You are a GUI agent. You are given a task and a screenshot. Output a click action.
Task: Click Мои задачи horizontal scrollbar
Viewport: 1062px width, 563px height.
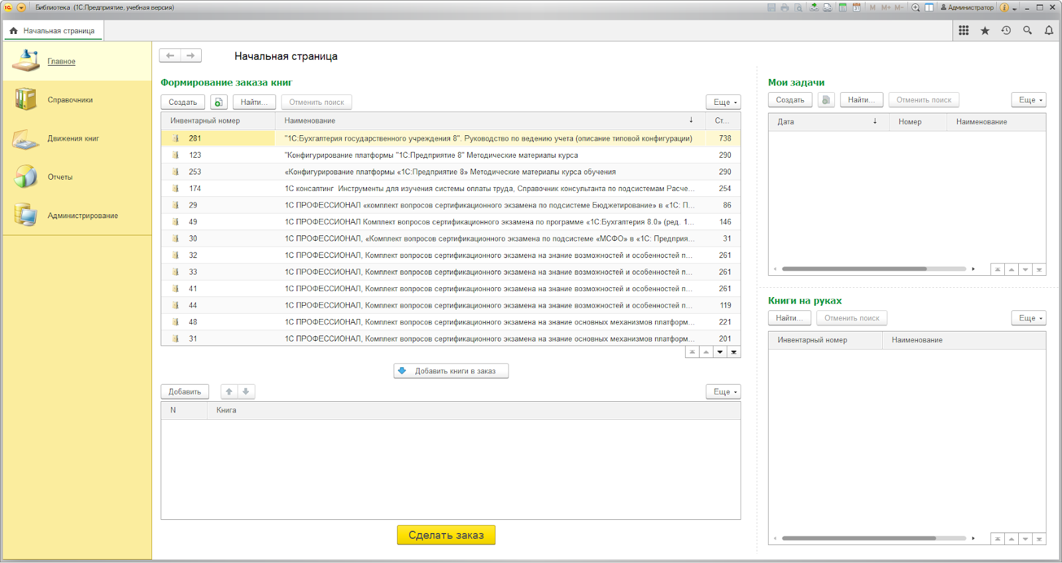(854, 269)
